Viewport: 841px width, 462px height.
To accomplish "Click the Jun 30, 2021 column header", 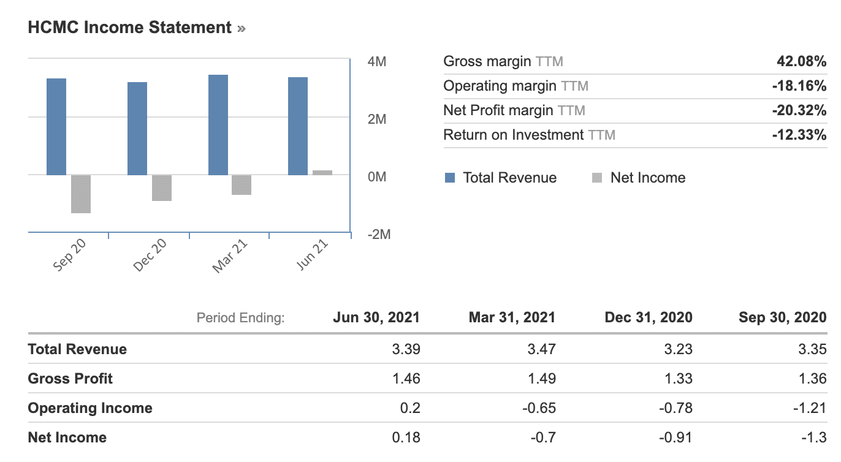I will pos(376,317).
